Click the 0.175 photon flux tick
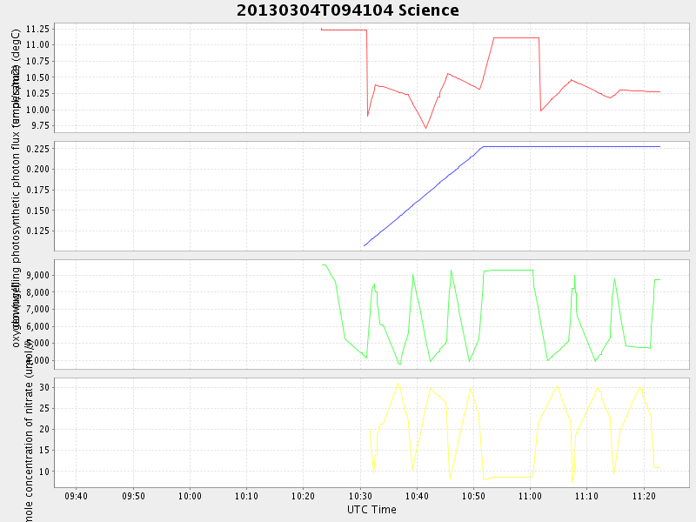Screen dimensions: 696x522 (x=37, y=190)
